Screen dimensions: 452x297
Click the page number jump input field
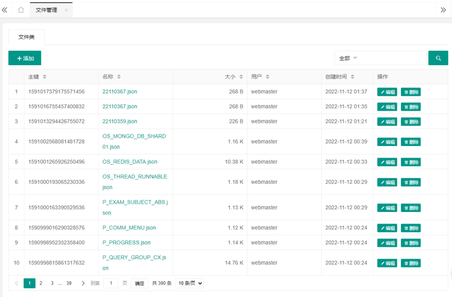tap(111, 283)
